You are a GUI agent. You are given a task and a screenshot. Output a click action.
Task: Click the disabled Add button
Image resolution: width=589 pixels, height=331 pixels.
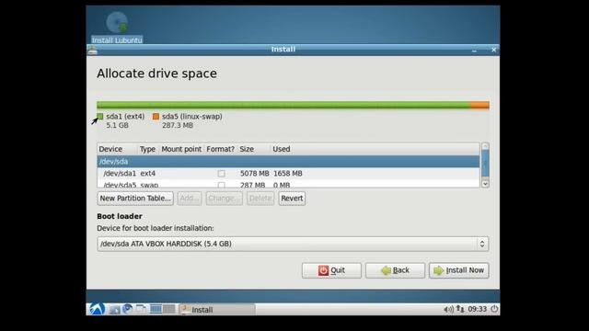(x=190, y=199)
